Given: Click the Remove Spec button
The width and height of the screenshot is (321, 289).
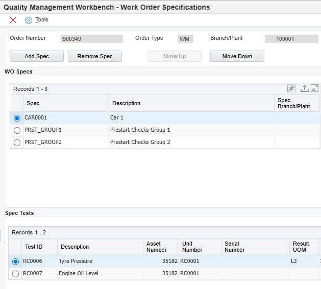Looking at the screenshot, I should 95,56.
